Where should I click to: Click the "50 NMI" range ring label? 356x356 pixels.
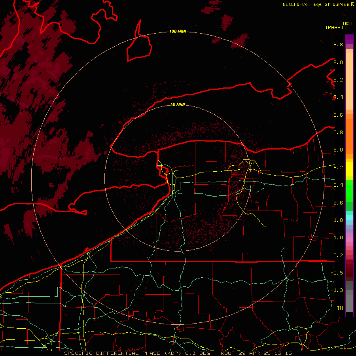click(x=178, y=104)
